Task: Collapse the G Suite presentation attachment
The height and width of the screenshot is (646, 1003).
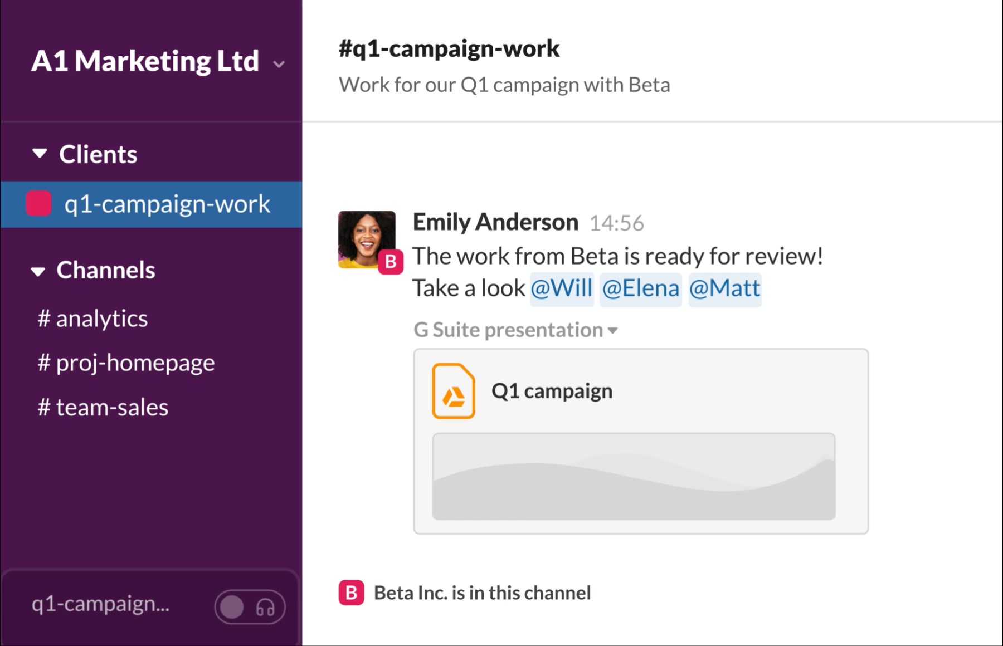Action: [613, 330]
